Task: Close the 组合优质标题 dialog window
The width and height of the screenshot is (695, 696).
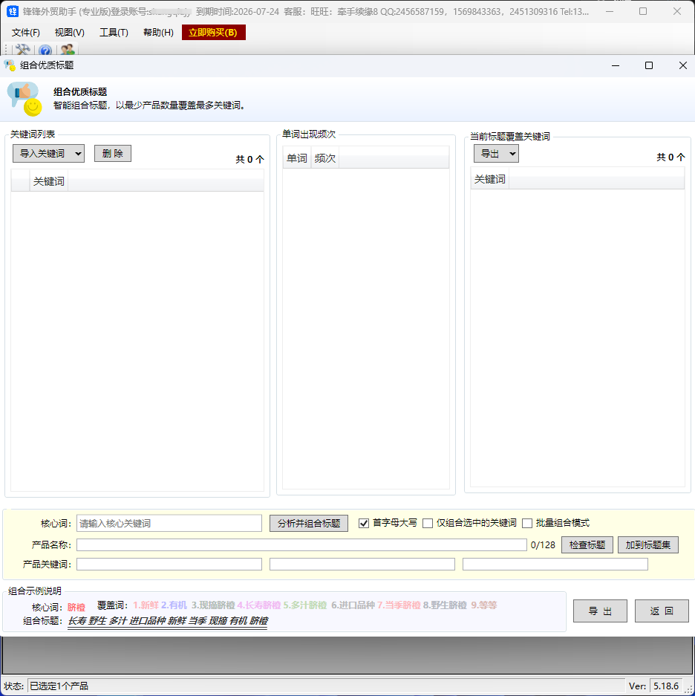Action: point(682,65)
